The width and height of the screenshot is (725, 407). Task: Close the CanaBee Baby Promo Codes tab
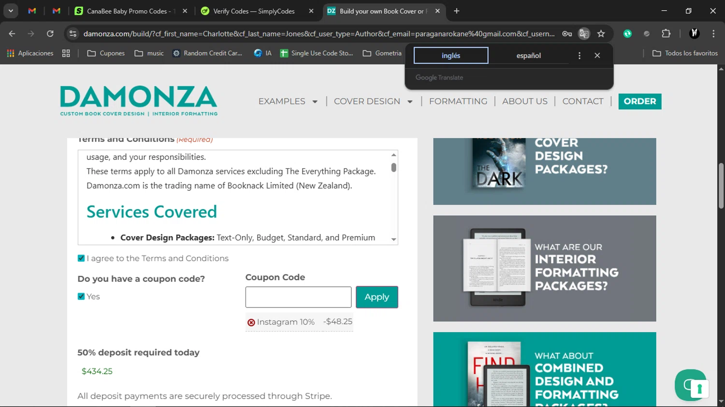(185, 11)
